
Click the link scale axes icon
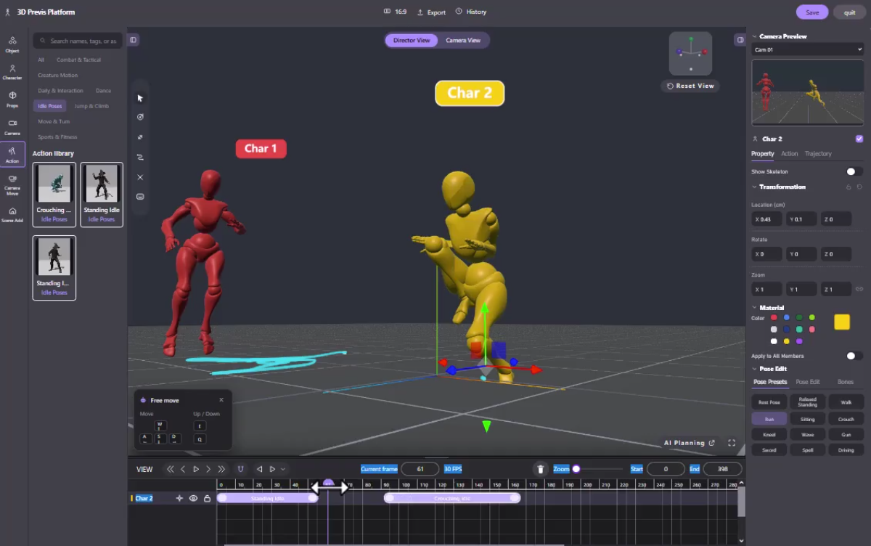[x=859, y=289]
